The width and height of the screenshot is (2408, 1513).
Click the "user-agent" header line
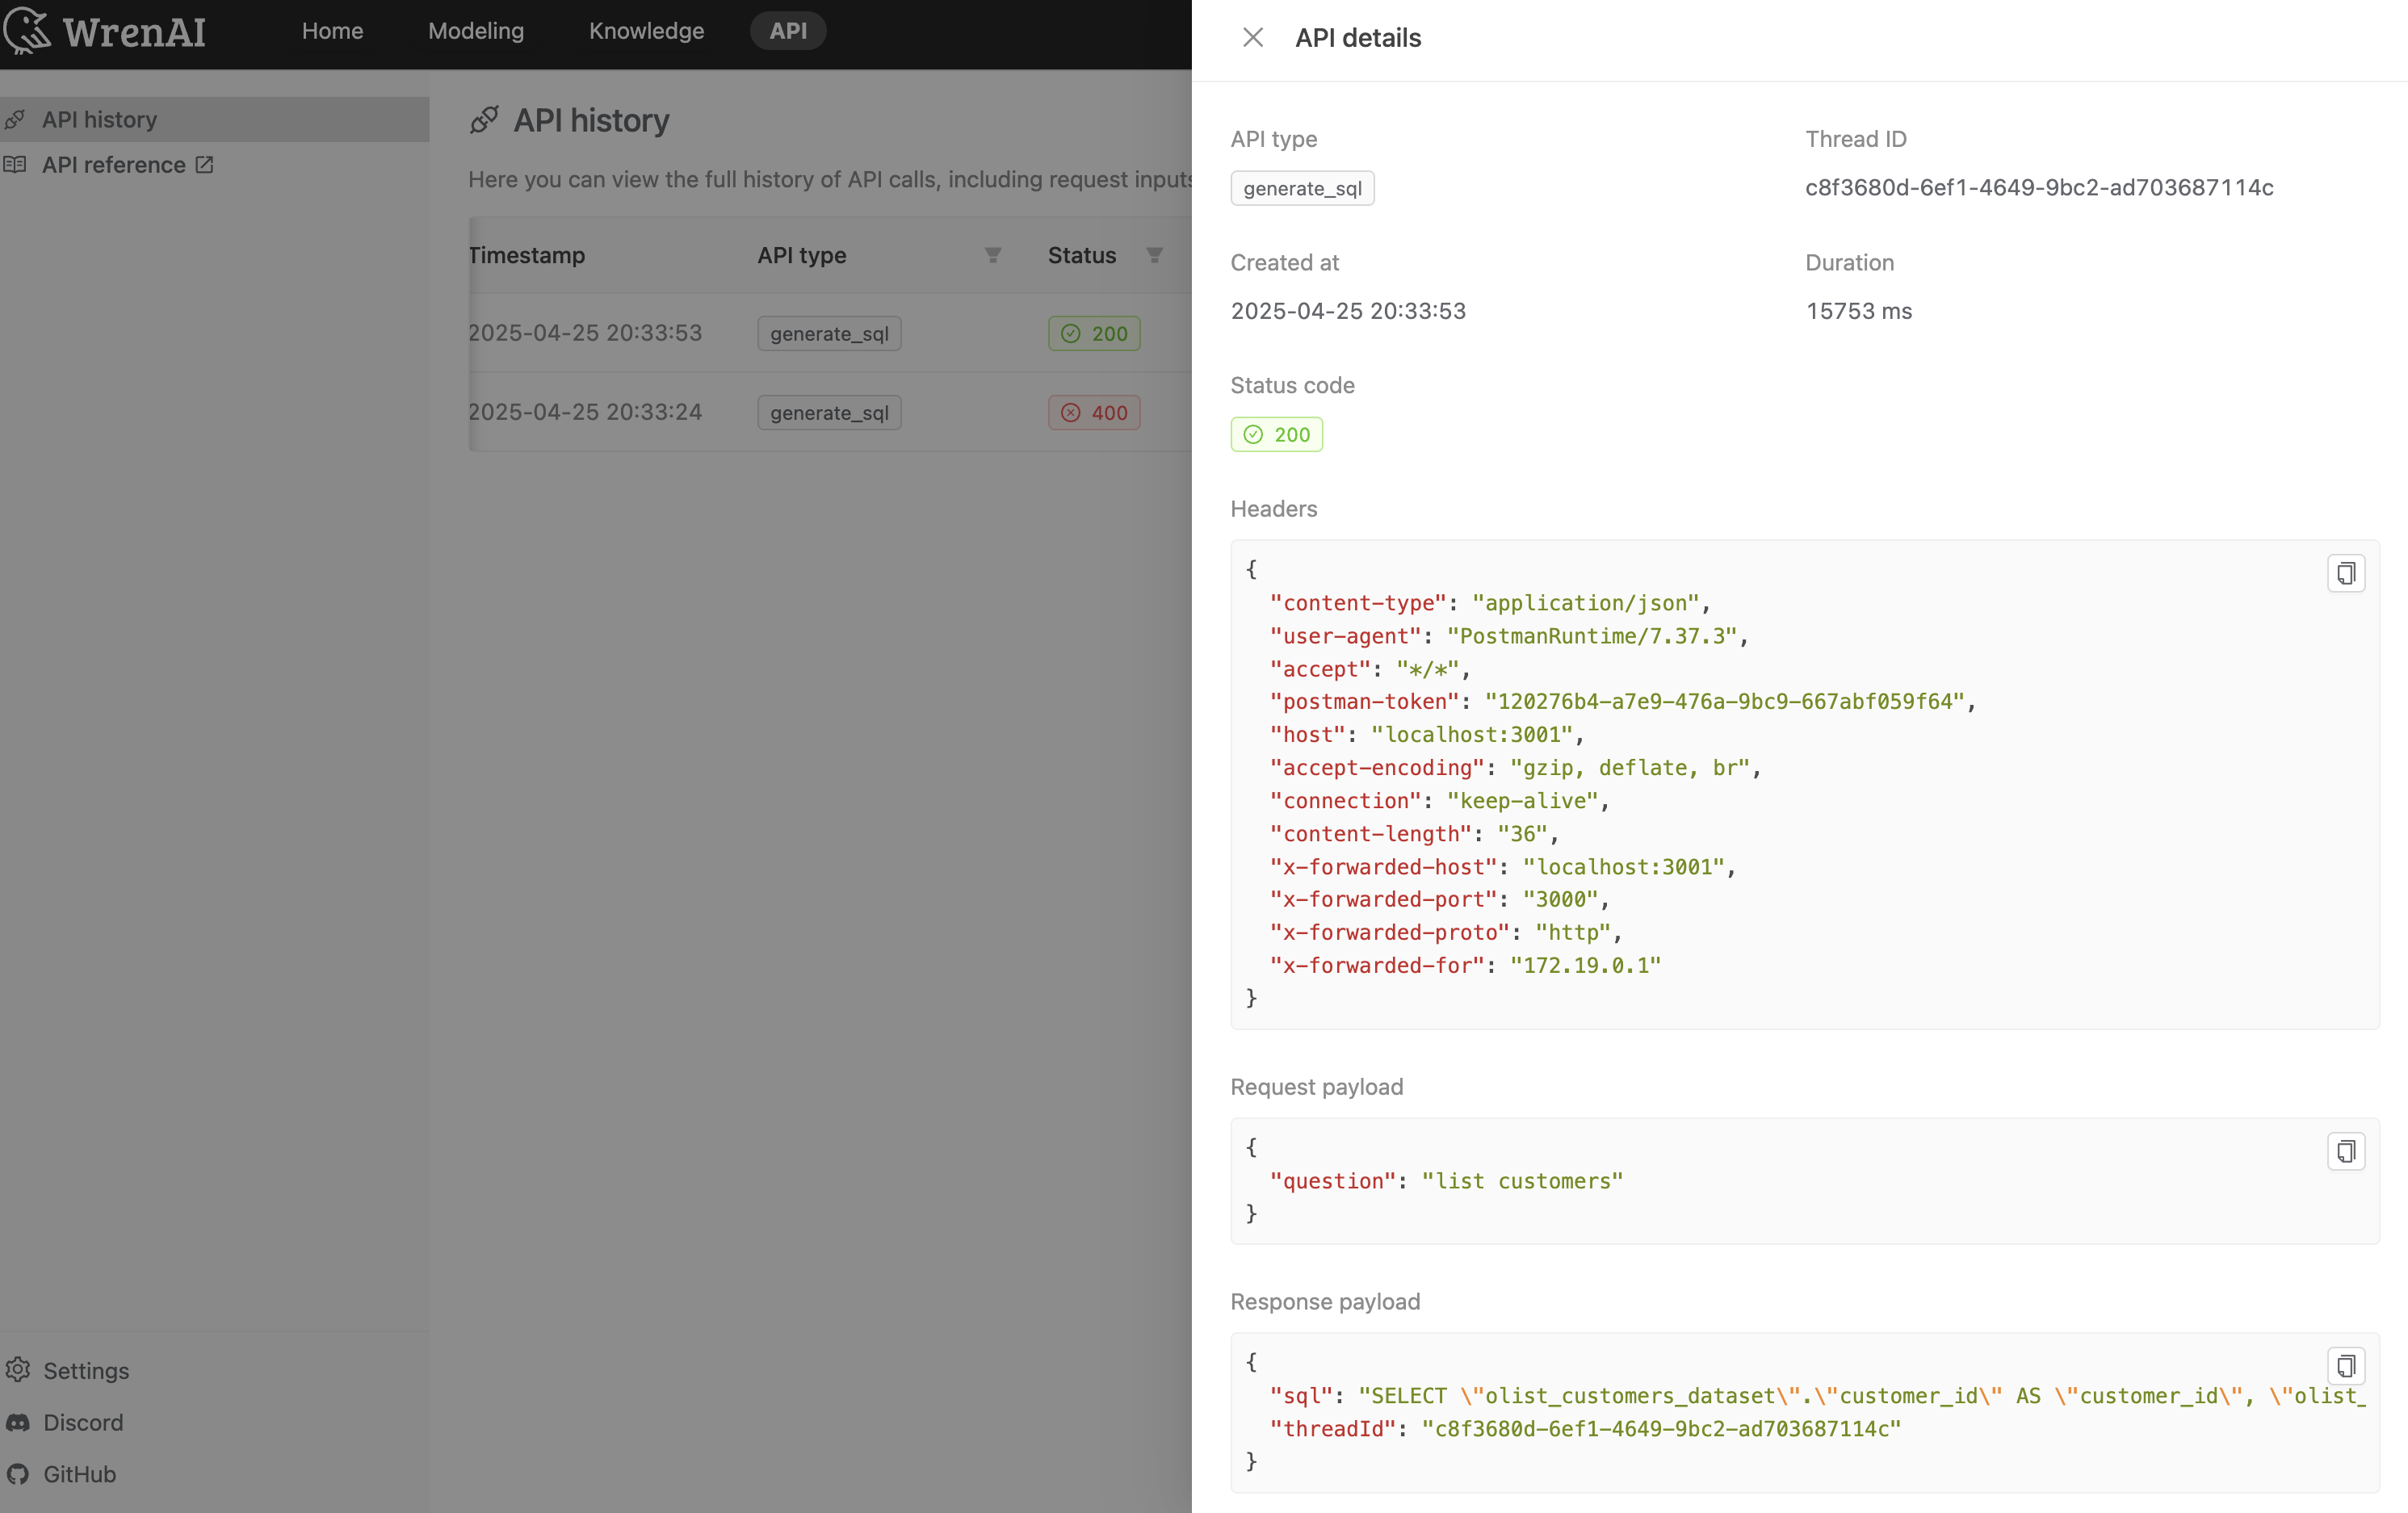click(x=1509, y=636)
